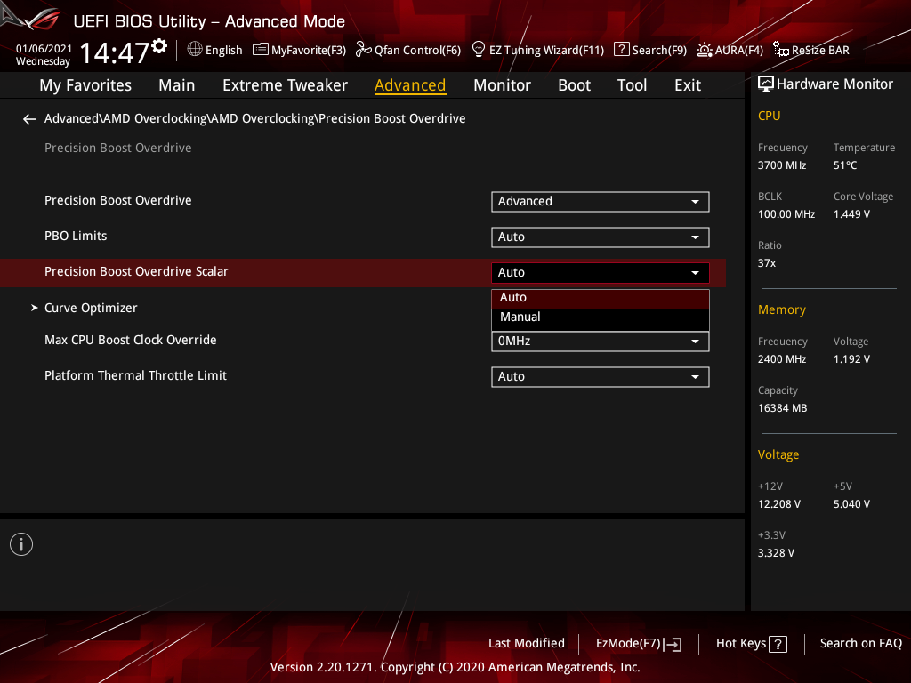The width and height of the screenshot is (911, 683).
Task: Select the Advanced tab
Action: [410, 85]
